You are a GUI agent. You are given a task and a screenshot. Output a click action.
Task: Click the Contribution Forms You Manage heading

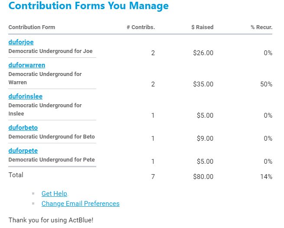[88, 7]
